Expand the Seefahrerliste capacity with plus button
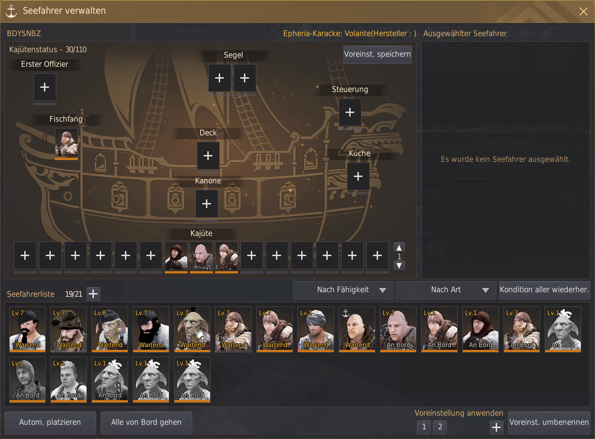 [x=93, y=294]
